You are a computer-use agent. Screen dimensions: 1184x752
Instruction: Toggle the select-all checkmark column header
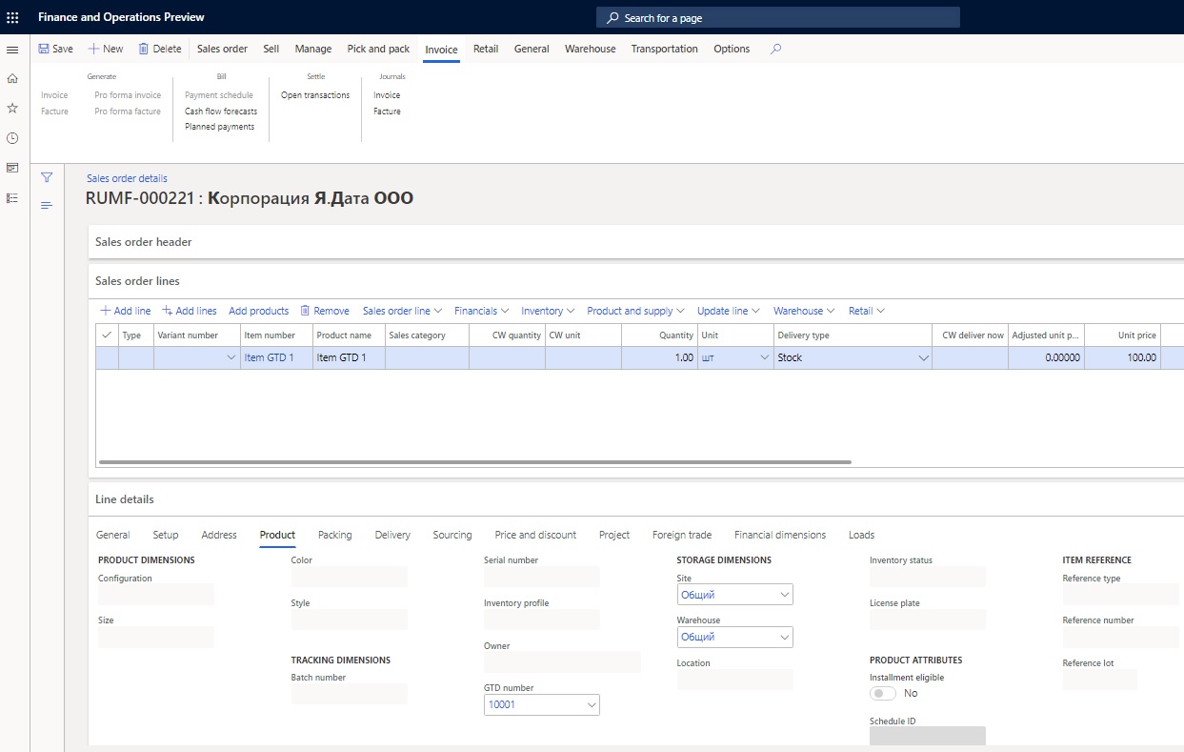point(107,335)
